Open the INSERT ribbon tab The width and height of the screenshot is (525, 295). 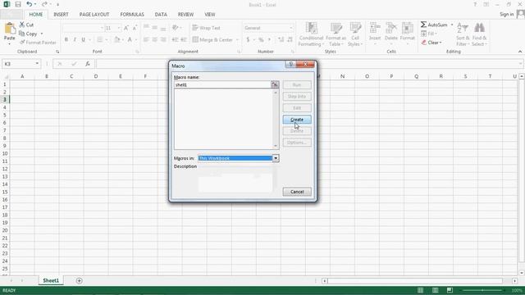pyautogui.click(x=61, y=15)
